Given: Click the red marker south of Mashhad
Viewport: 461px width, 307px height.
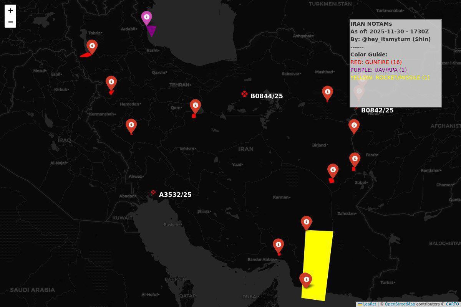Looking at the screenshot, I should [327, 92].
